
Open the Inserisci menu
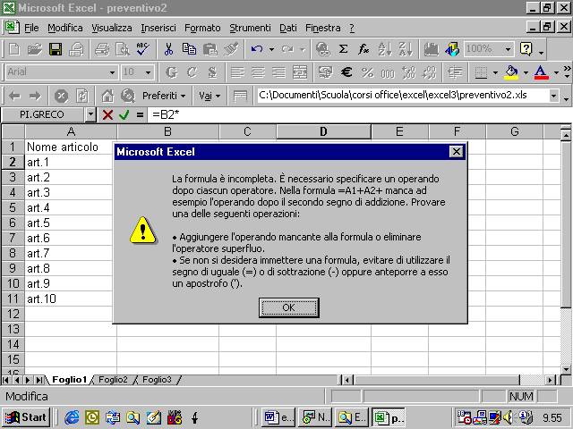point(158,28)
